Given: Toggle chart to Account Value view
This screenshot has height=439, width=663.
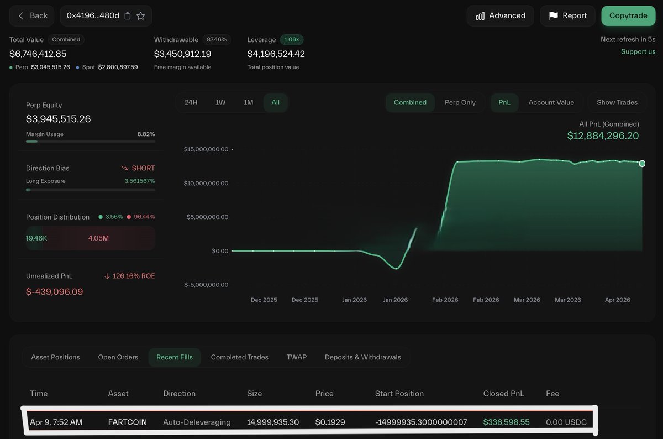Looking at the screenshot, I should point(551,102).
